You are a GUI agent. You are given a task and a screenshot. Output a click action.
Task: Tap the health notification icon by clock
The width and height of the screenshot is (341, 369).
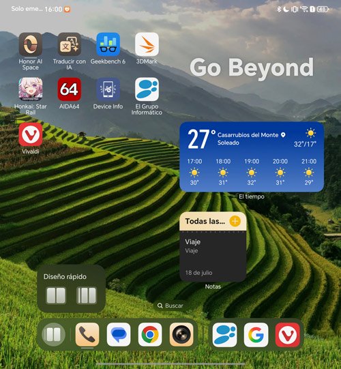[x=68, y=10]
